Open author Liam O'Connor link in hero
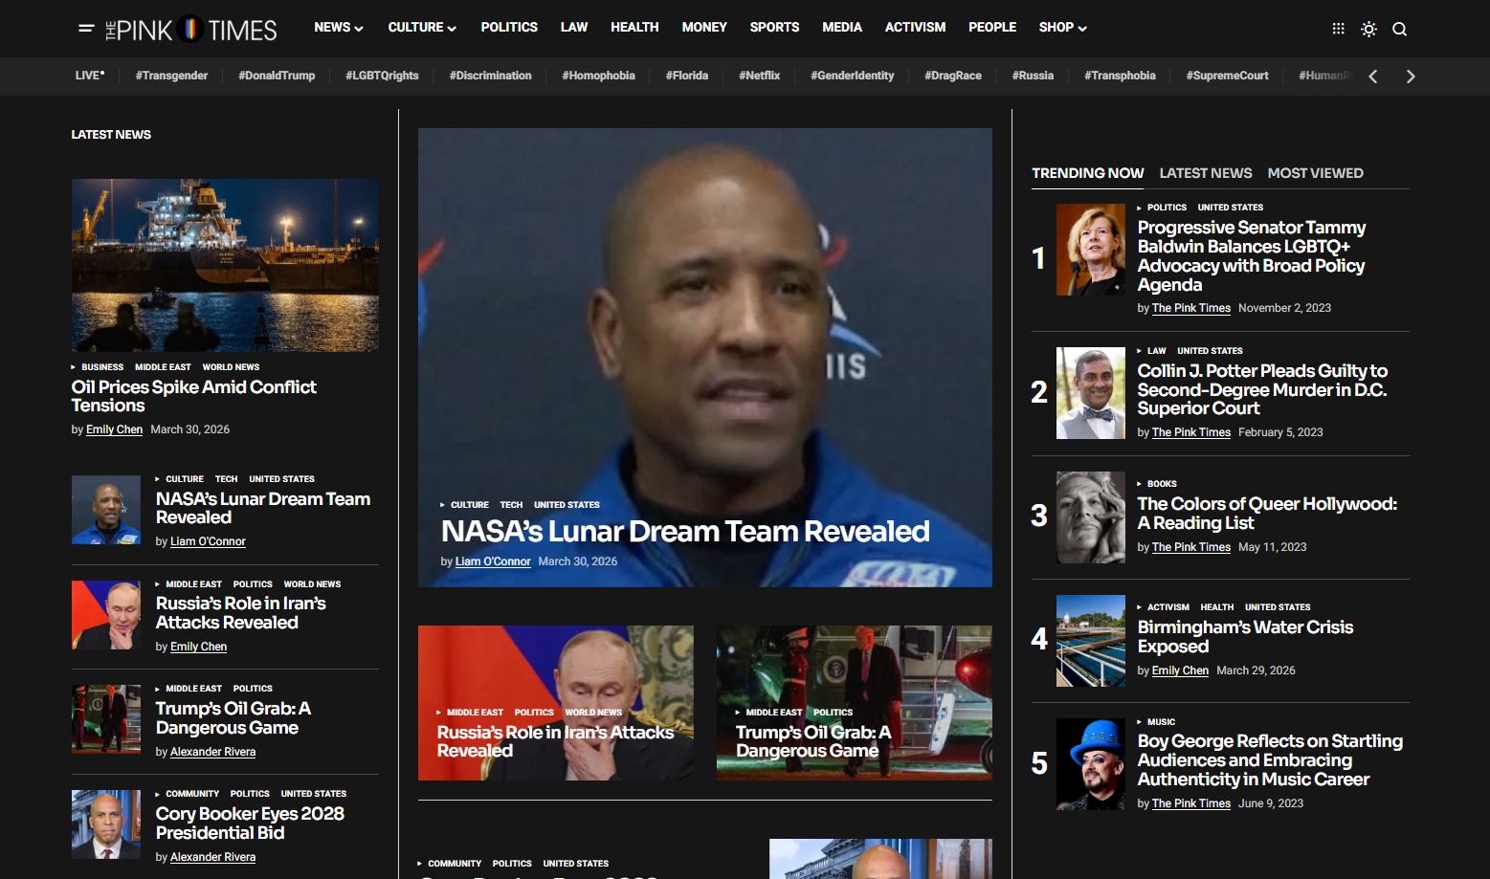1490x879 pixels. click(492, 561)
